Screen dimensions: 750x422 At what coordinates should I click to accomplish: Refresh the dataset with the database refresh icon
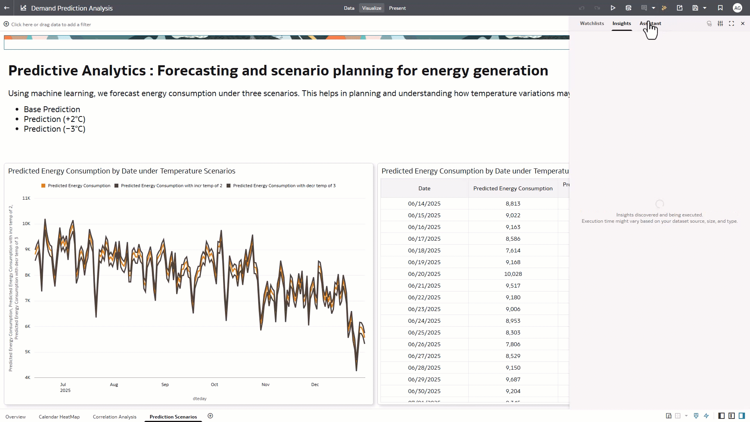tap(629, 8)
